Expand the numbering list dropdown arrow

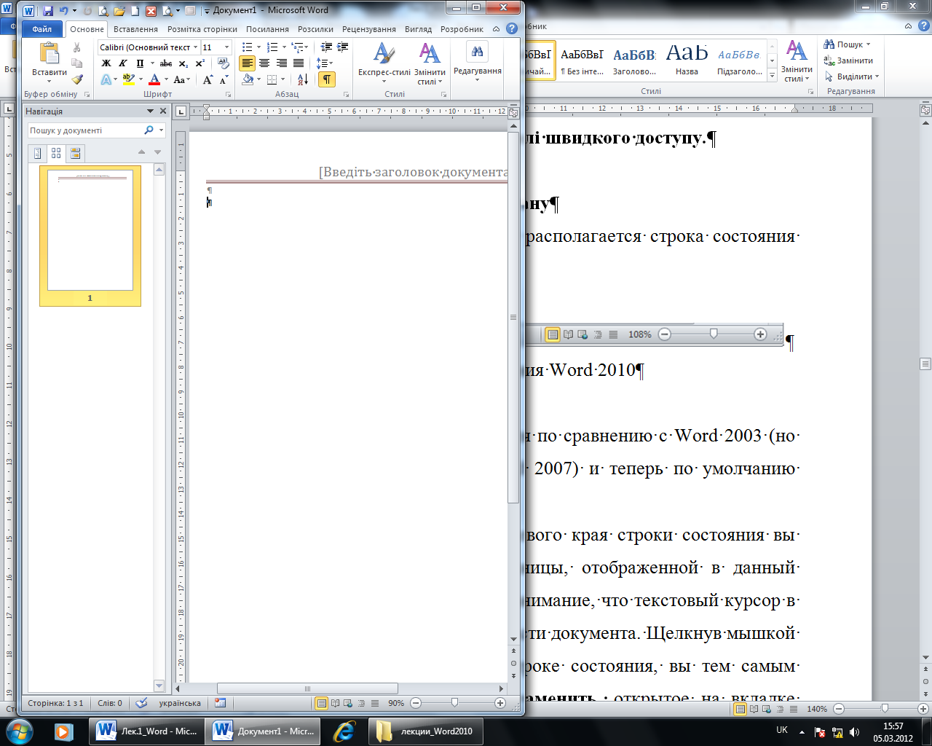point(284,47)
